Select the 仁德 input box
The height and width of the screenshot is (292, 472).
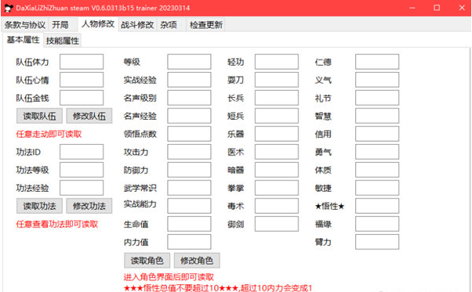[x=377, y=62]
